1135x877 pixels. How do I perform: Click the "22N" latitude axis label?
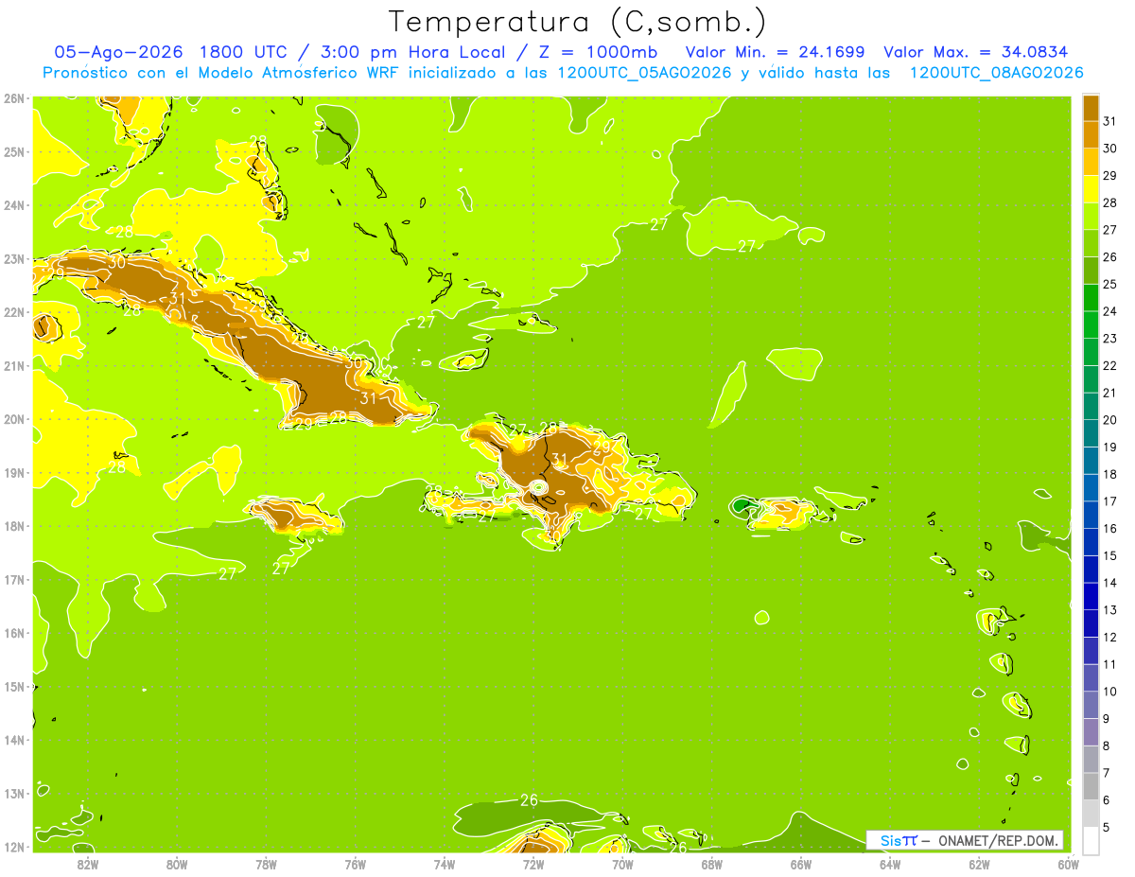[x=14, y=312]
